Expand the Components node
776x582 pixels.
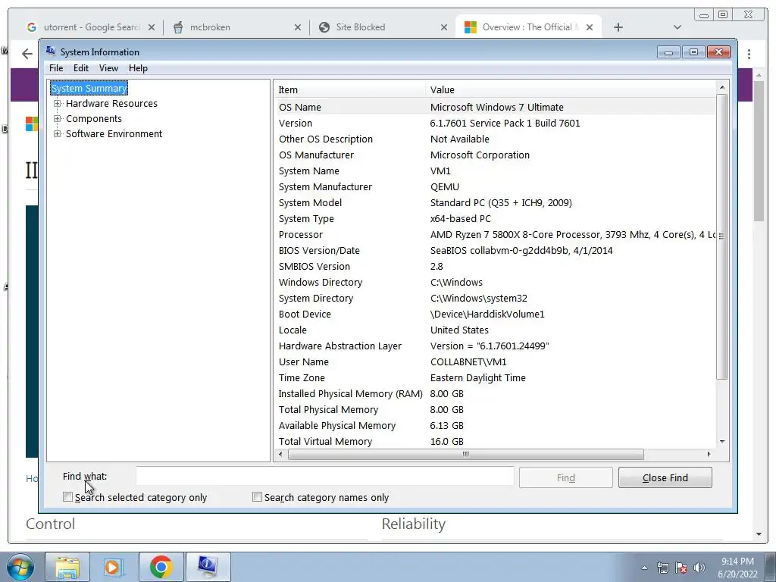click(58, 119)
